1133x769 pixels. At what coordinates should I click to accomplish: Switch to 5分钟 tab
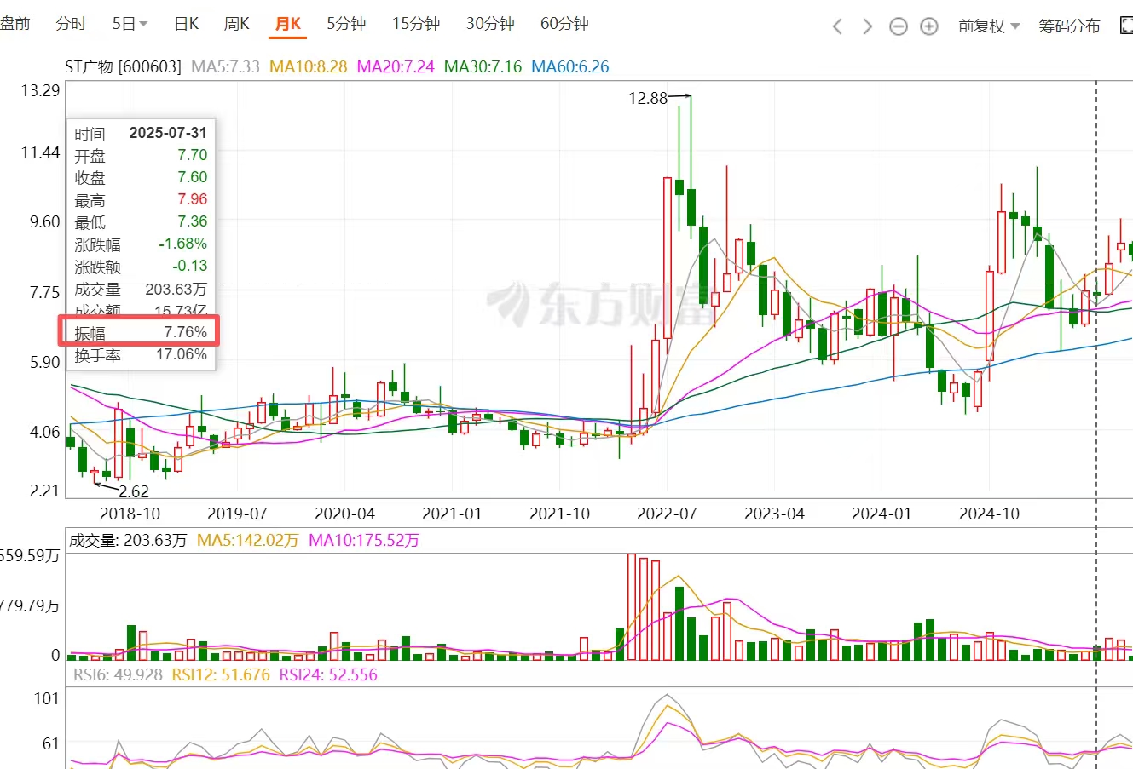pos(346,24)
